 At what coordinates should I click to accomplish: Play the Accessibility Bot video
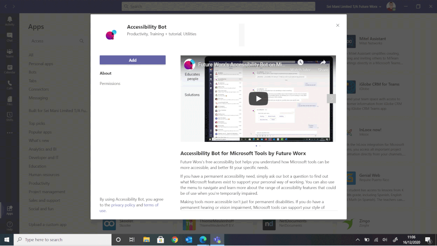(x=259, y=98)
